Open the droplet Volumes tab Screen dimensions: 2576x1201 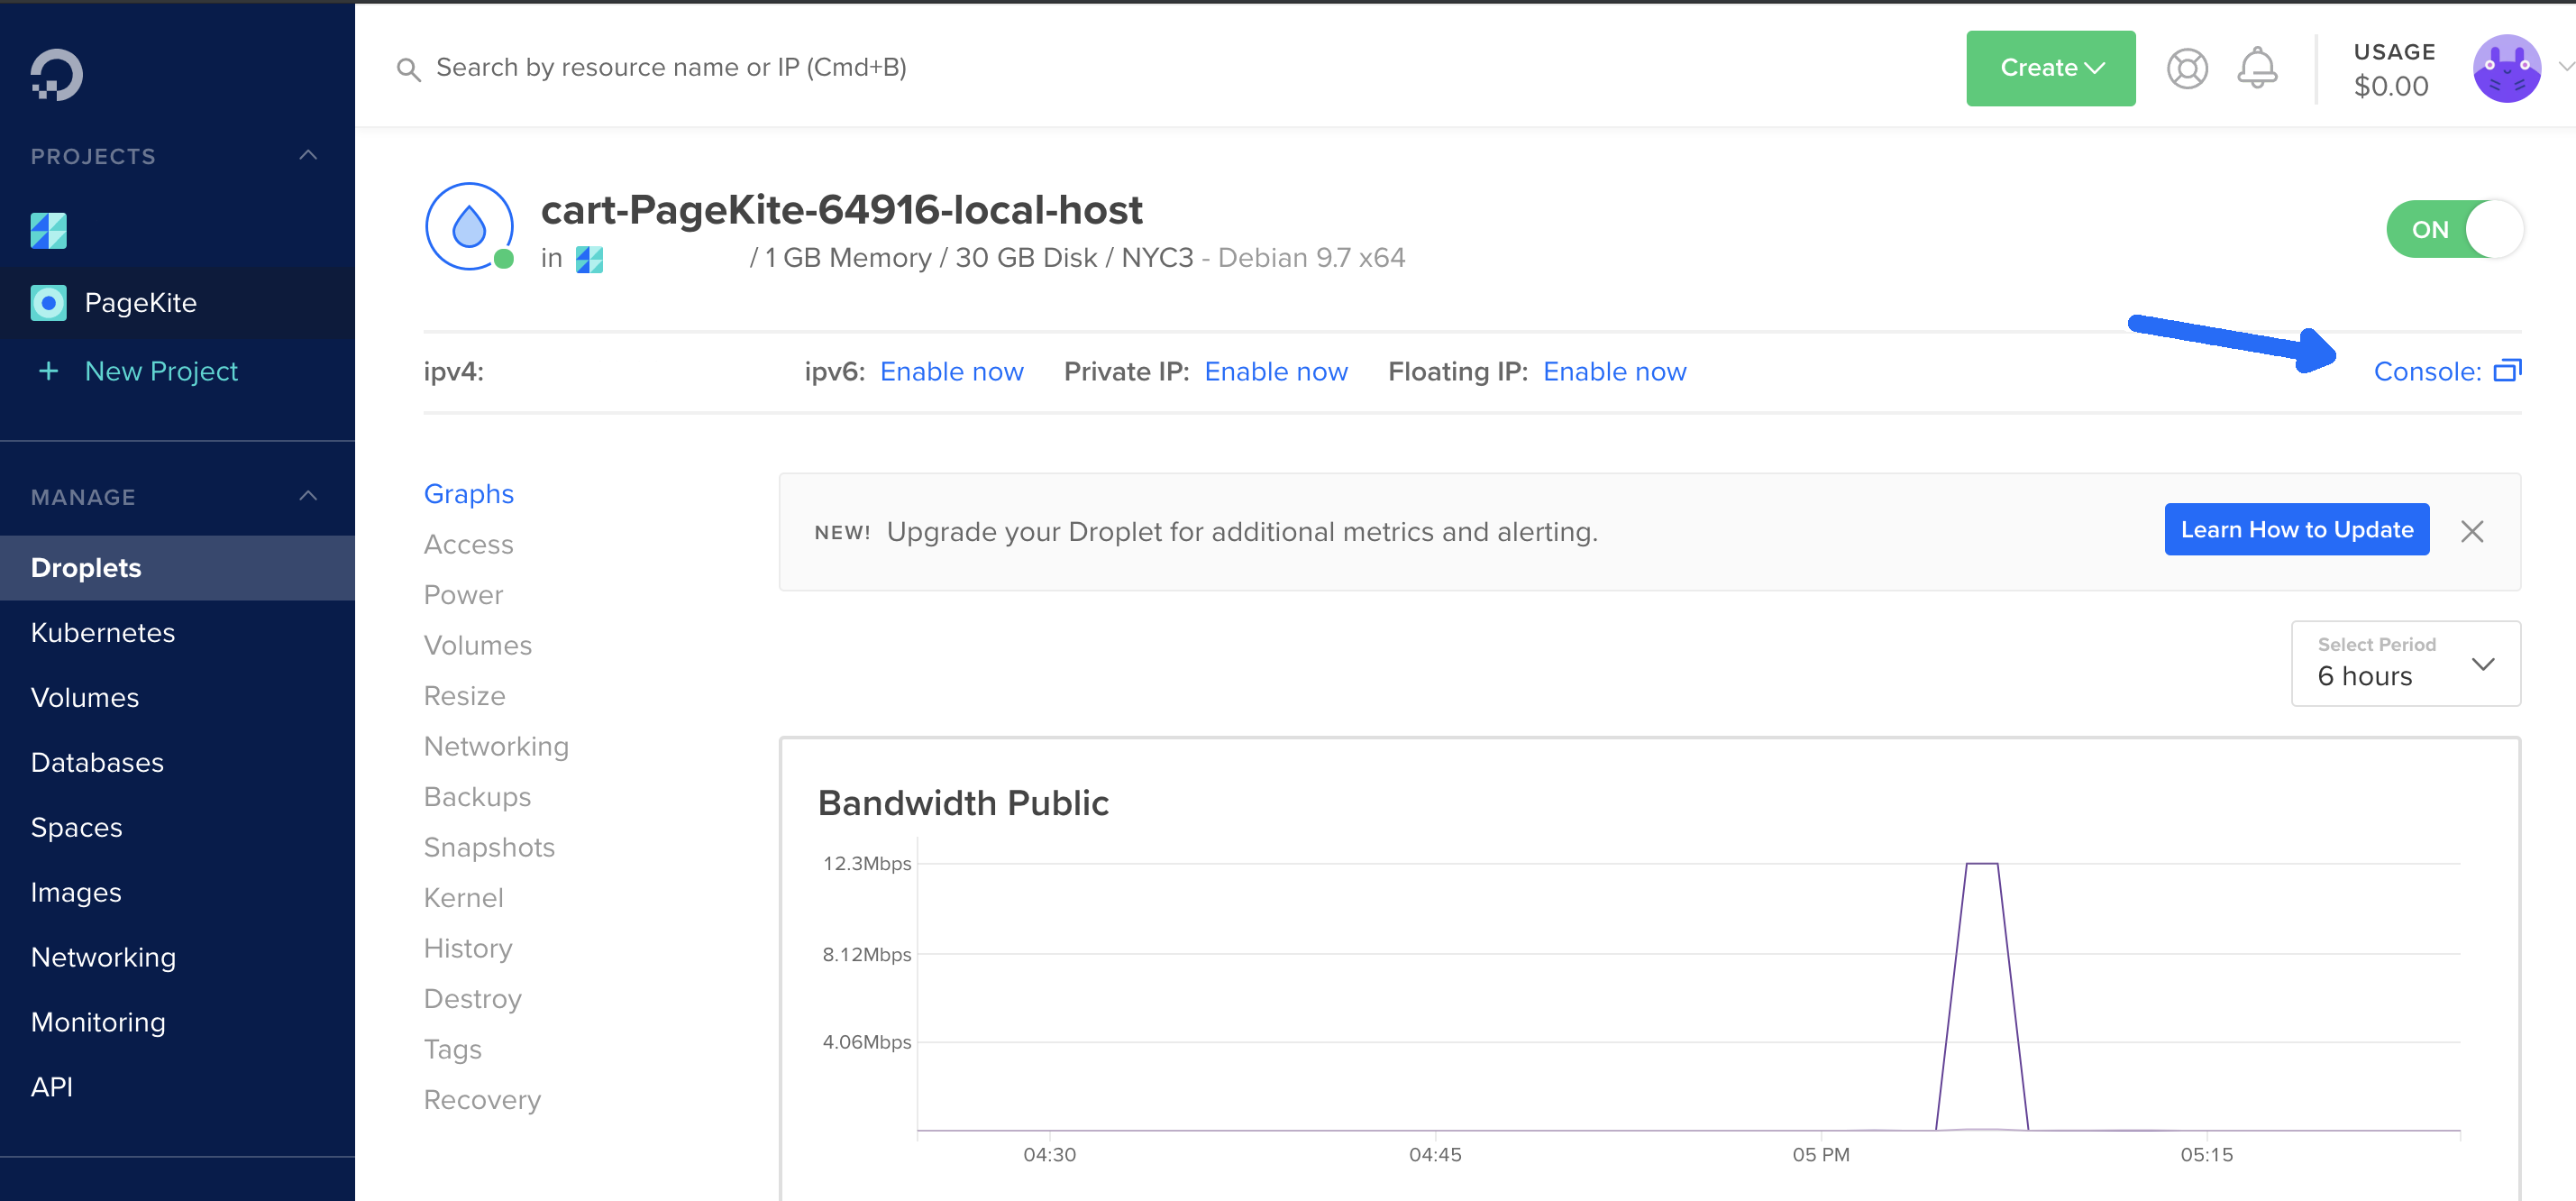(x=477, y=645)
